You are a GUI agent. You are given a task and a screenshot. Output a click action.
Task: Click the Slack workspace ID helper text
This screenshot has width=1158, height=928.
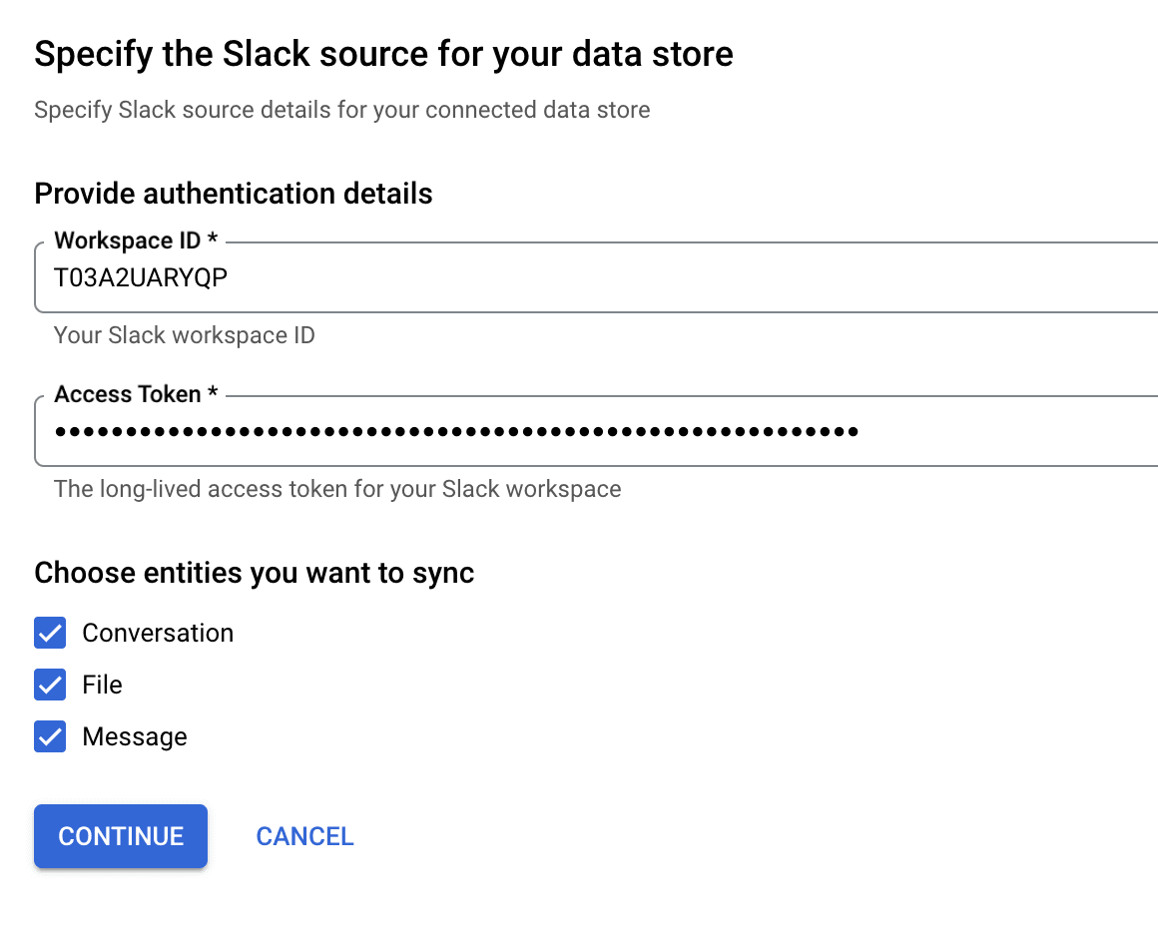click(x=184, y=335)
